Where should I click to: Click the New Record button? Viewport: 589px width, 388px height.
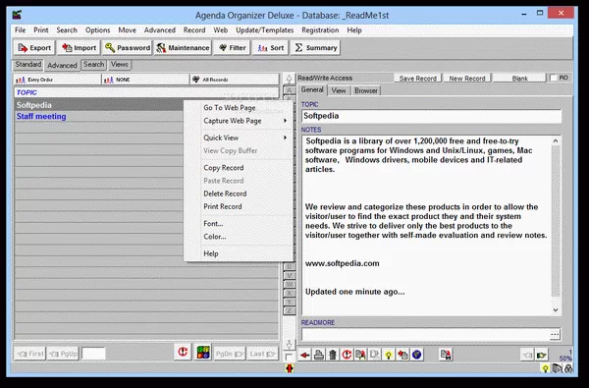tap(467, 79)
